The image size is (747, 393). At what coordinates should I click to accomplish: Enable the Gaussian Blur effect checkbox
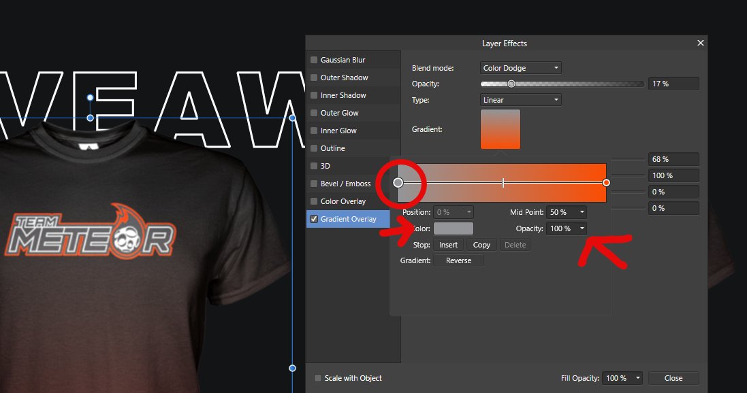314,60
